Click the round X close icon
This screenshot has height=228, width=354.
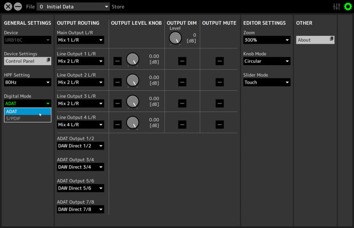click(8, 7)
